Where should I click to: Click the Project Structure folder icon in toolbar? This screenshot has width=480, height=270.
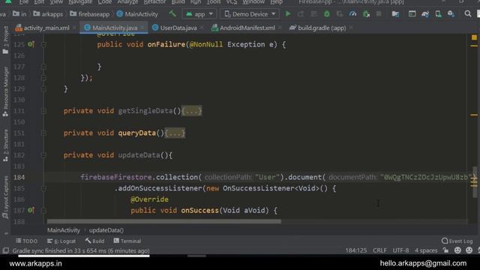pos(395,13)
